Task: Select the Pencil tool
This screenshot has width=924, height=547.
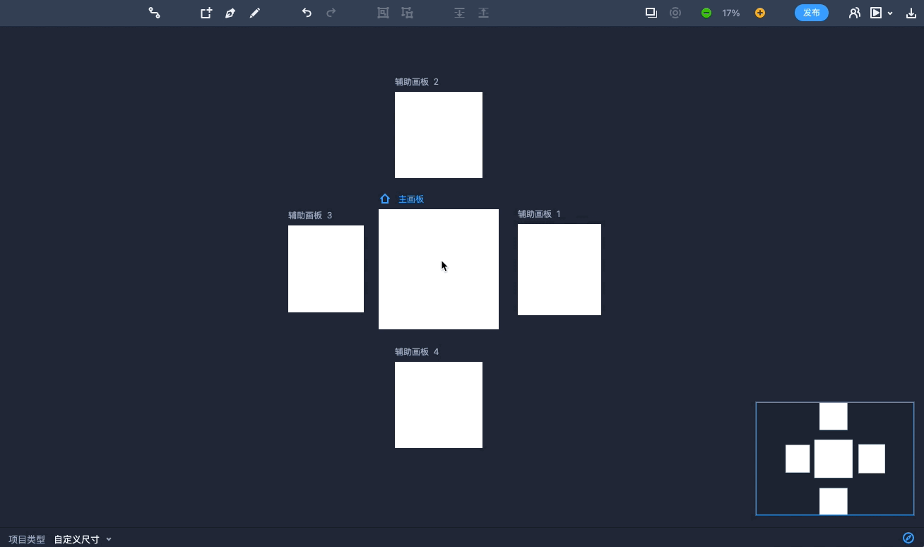Action: click(x=255, y=13)
